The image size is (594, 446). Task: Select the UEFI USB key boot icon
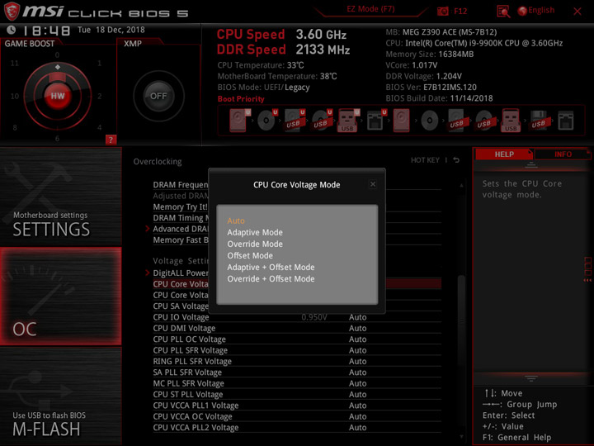(348, 121)
